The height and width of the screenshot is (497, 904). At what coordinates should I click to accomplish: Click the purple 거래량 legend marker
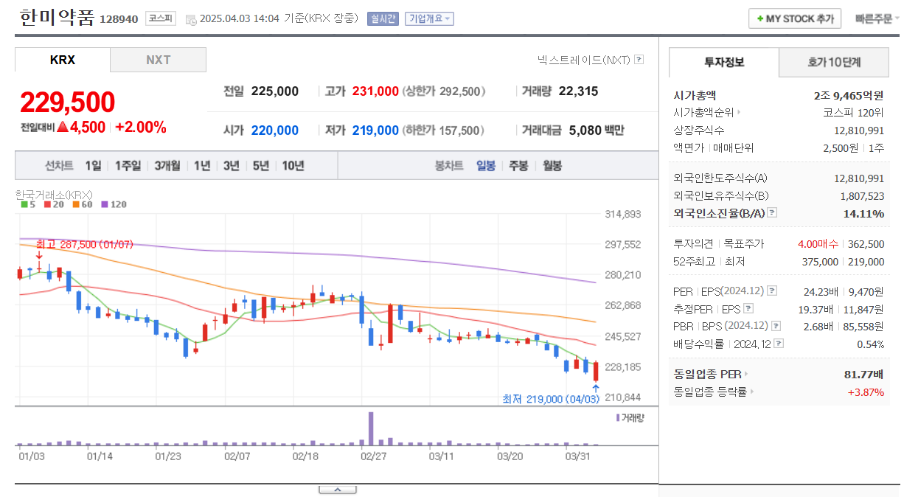[618, 417]
